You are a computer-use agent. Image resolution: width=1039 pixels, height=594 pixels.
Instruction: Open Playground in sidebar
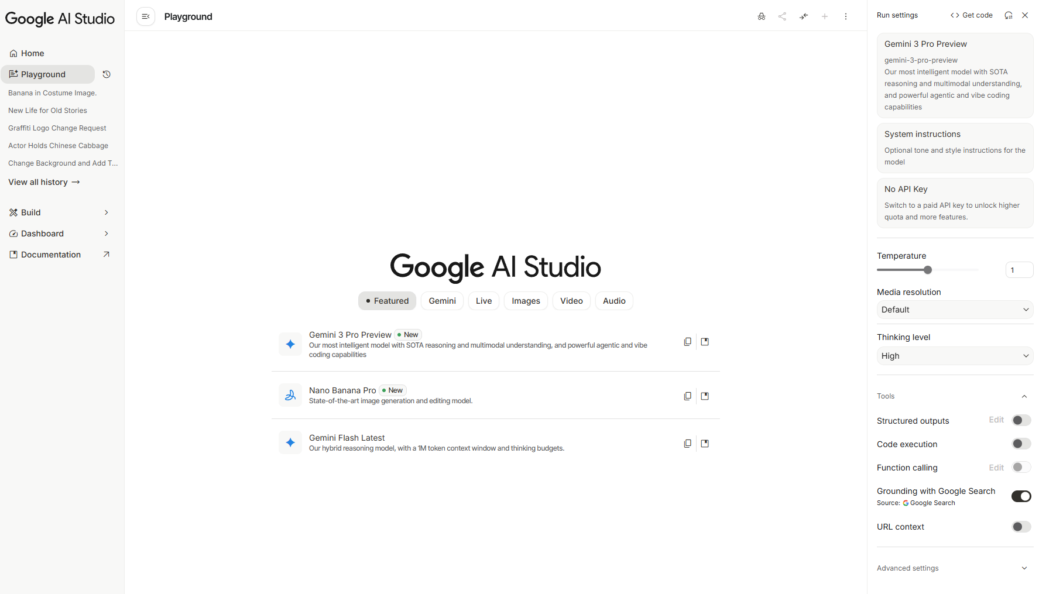pos(48,74)
